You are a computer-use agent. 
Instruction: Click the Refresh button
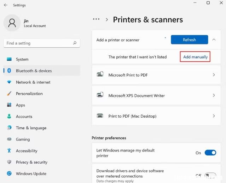189,40
